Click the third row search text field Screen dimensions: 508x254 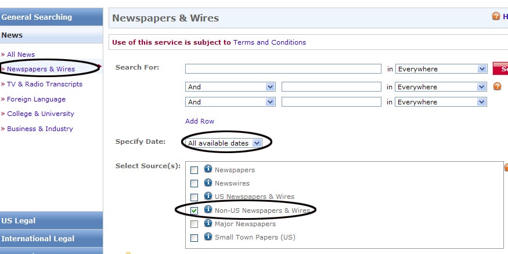[332, 102]
